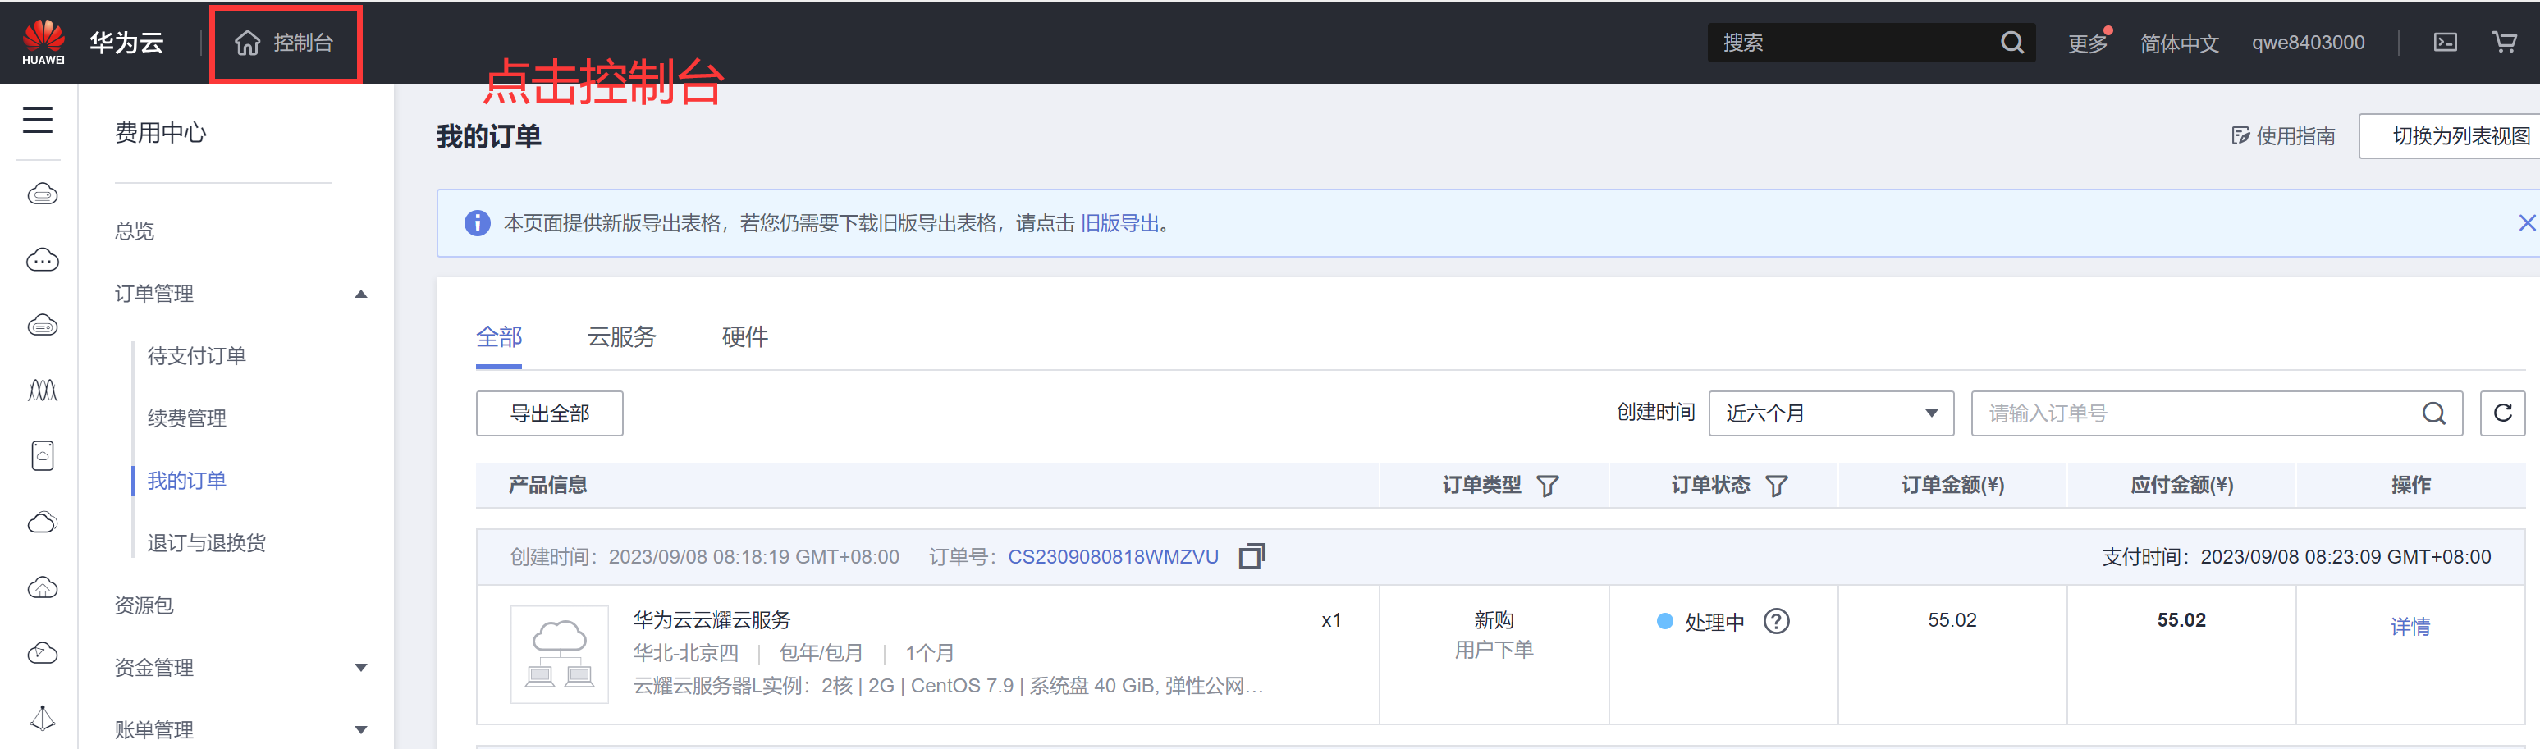Collapse the 订单管理 section
This screenshot has height=749, width=2540.
240,294
